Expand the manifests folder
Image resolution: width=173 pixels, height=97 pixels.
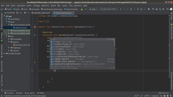point(6,19)
